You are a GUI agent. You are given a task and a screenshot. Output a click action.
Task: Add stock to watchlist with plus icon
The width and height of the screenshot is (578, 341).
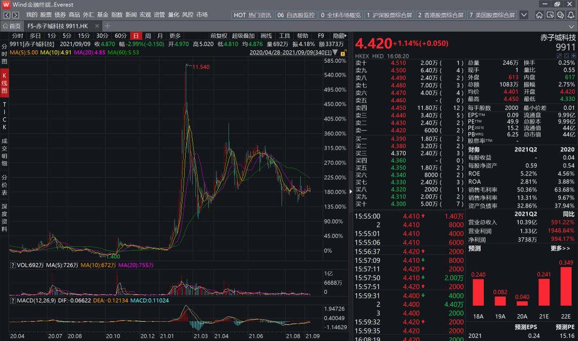pos(573,56)
